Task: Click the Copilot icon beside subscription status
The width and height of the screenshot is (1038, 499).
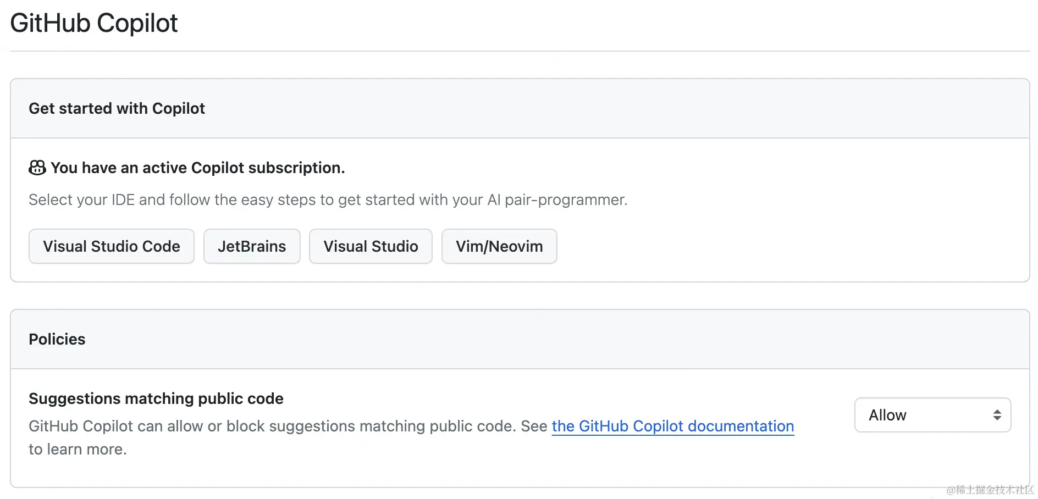Action: point(37,168)
